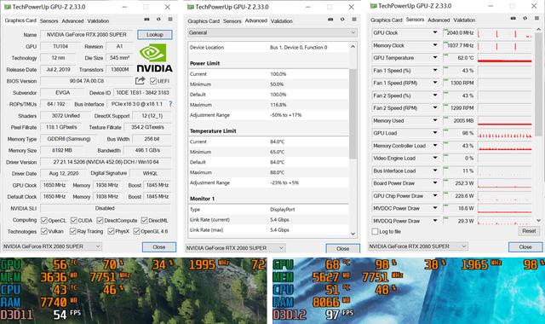The width and height of the screenshot is (545, 324).
Task: Click GPU-Z app icon in middle window title bar
Action: tap(190, 7)
